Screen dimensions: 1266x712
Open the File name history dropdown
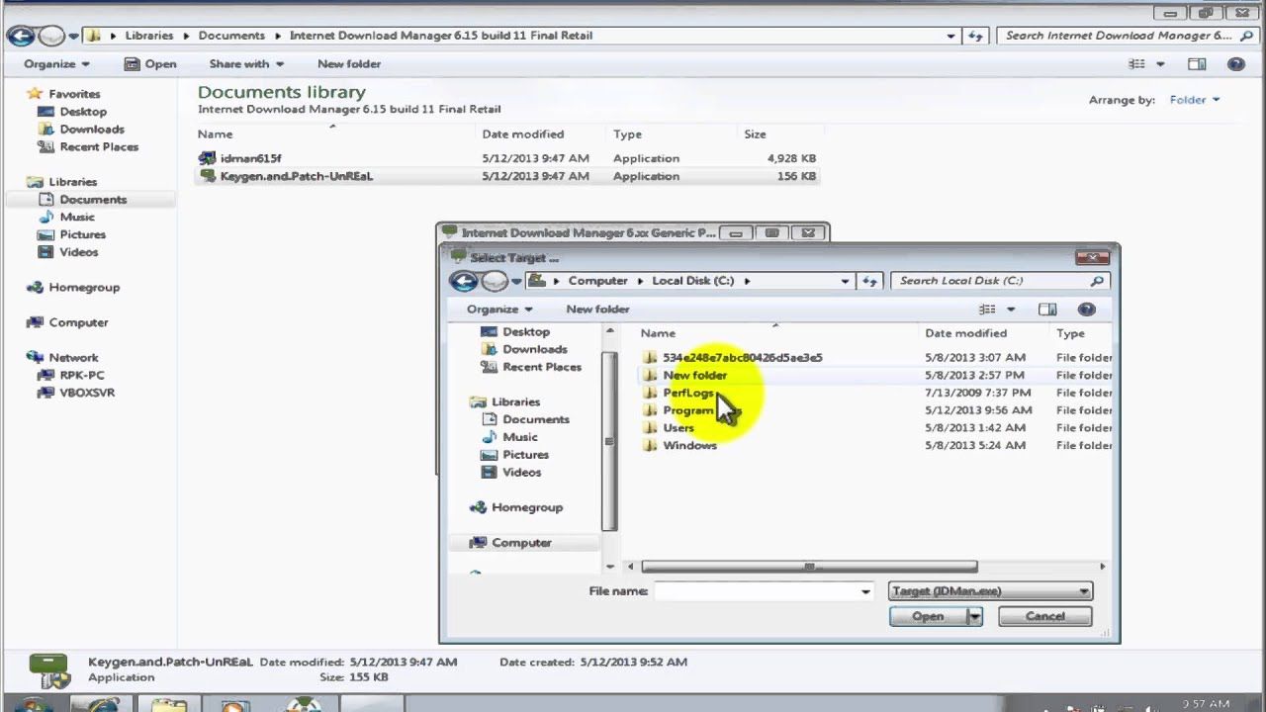(x=865, y=591)
